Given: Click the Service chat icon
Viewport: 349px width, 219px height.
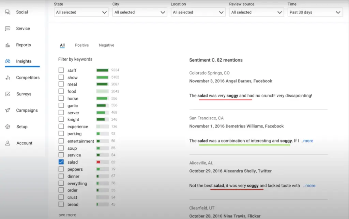Looking at the screenshot, I should tap(7, 29).
